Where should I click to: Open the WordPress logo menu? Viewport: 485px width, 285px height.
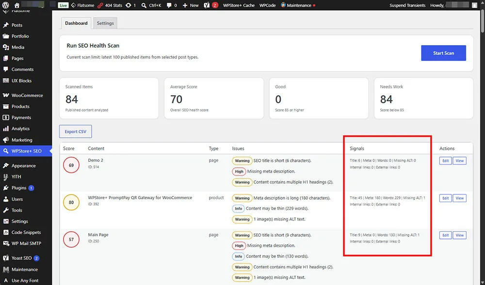tap(5, 5)
